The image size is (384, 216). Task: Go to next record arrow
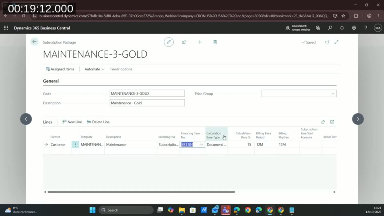pyautogui.click(x=358, y=119)
